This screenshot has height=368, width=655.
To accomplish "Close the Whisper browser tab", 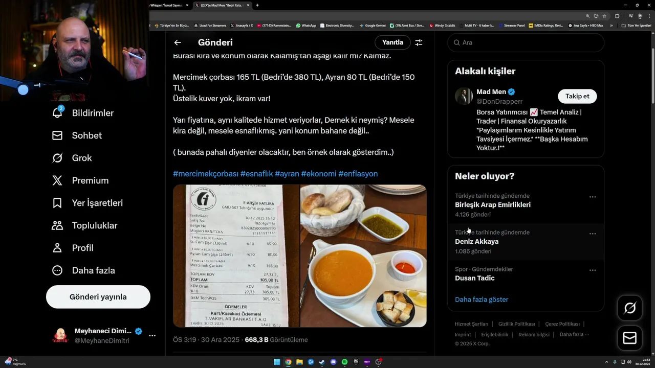I will coord(187,5).
